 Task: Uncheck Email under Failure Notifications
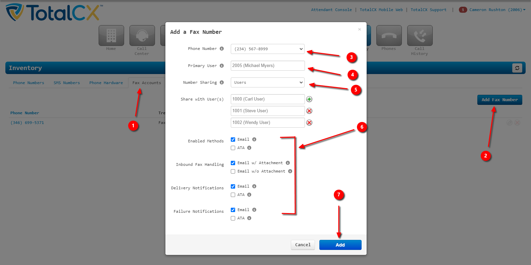click(233, 210)
